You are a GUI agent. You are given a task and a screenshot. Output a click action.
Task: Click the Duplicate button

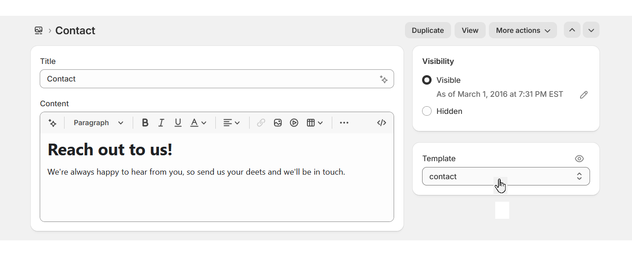pos(428,30)
